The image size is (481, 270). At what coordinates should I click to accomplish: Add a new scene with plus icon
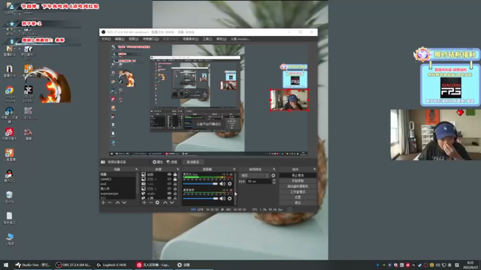pyautogui.click(x=103, y=203)
